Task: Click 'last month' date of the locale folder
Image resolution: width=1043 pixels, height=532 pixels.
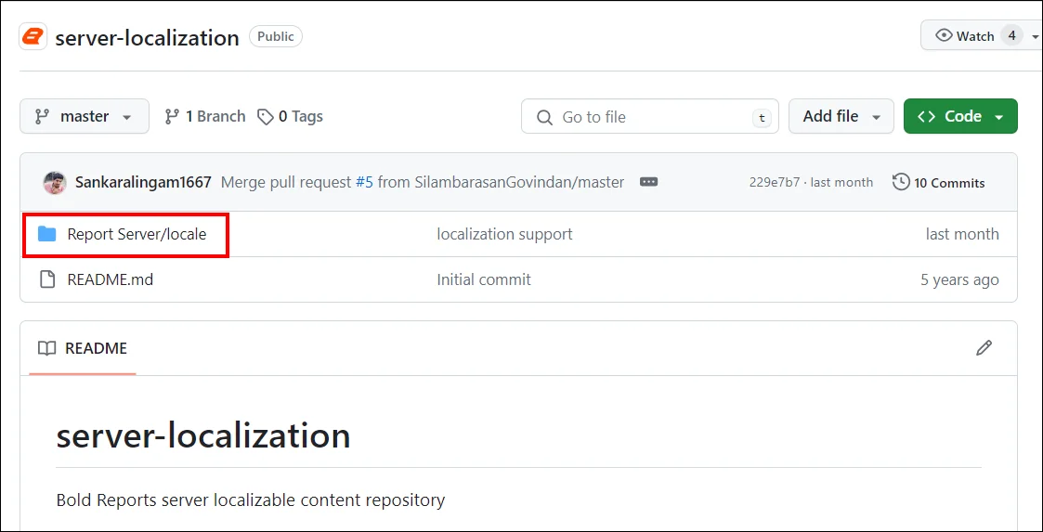Action: pos(962,234)
